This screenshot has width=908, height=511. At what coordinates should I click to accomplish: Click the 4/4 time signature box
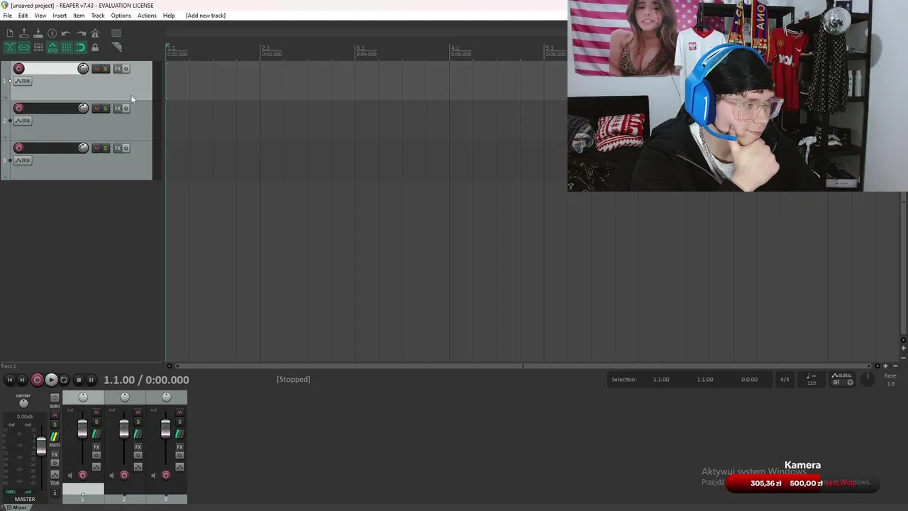pos(785,380)
